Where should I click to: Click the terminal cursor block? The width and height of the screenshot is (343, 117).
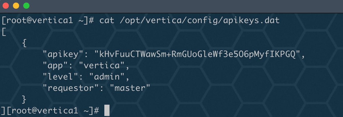(x=107, y=110)
